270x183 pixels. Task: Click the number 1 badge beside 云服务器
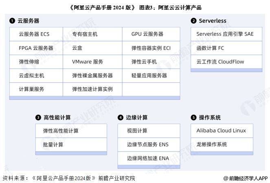click(12, 21)
